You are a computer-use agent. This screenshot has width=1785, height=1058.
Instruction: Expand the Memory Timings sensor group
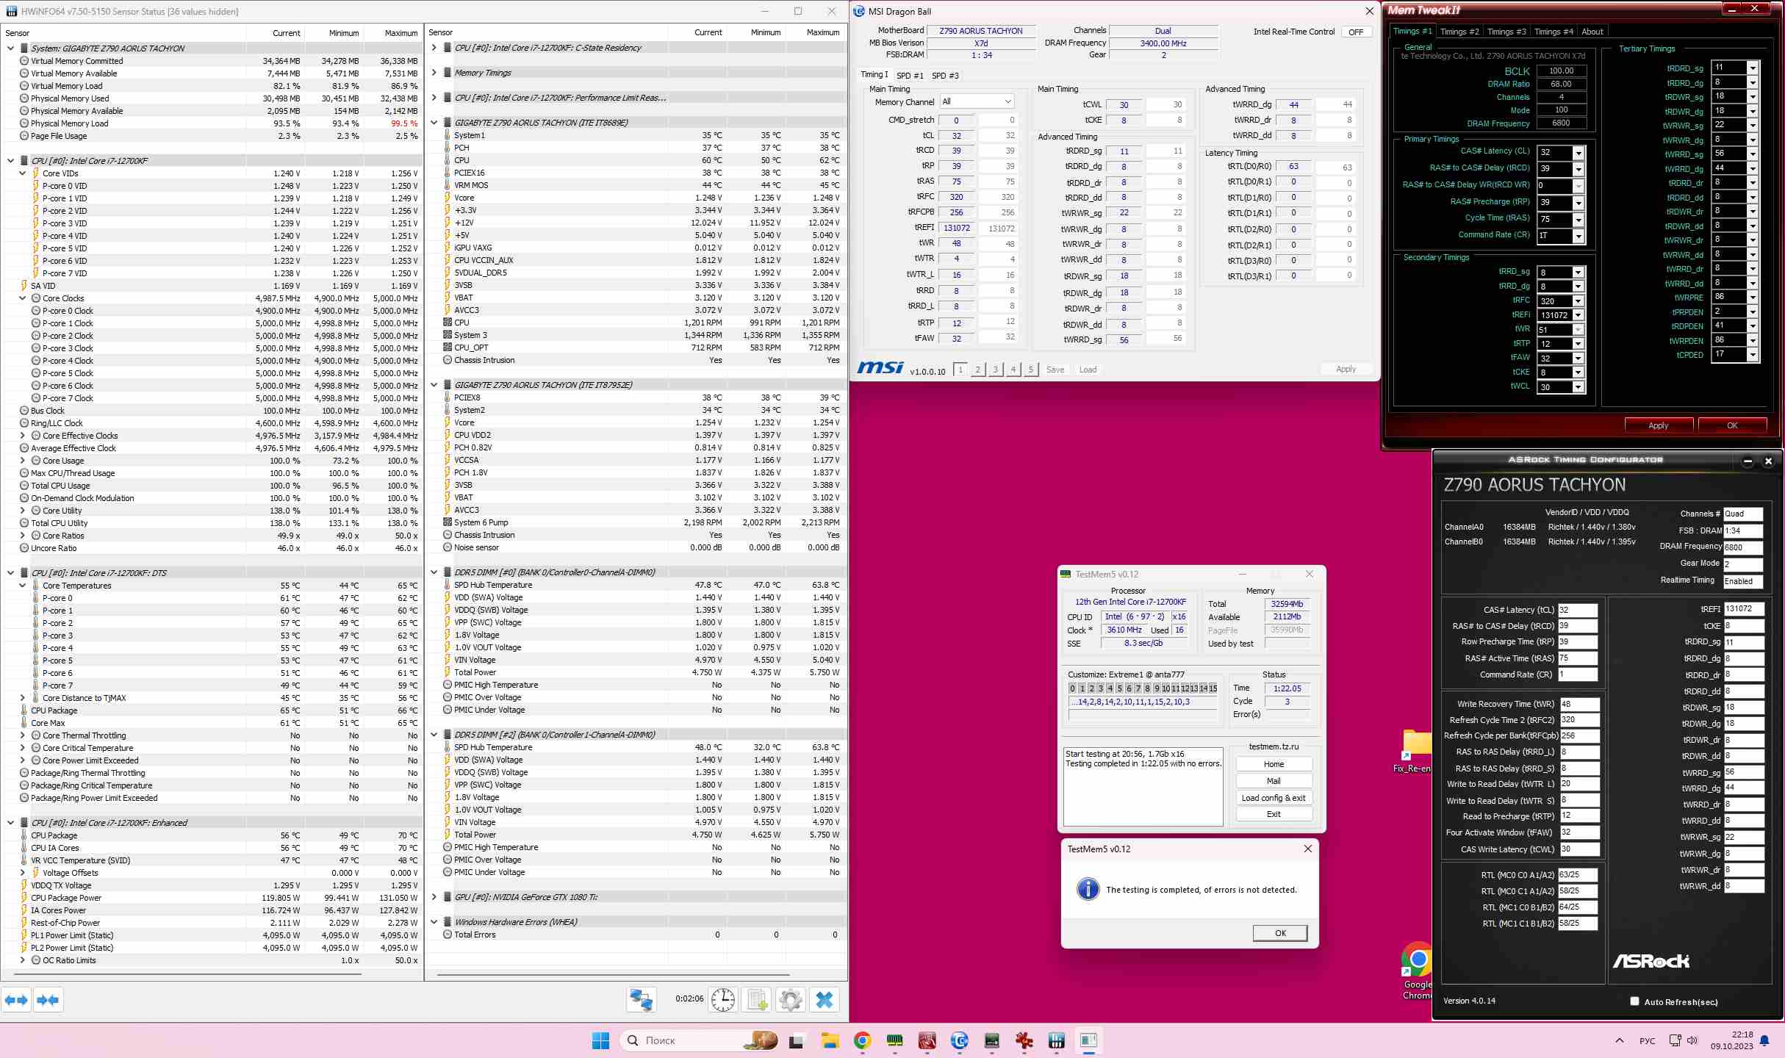tap(434, 73)
